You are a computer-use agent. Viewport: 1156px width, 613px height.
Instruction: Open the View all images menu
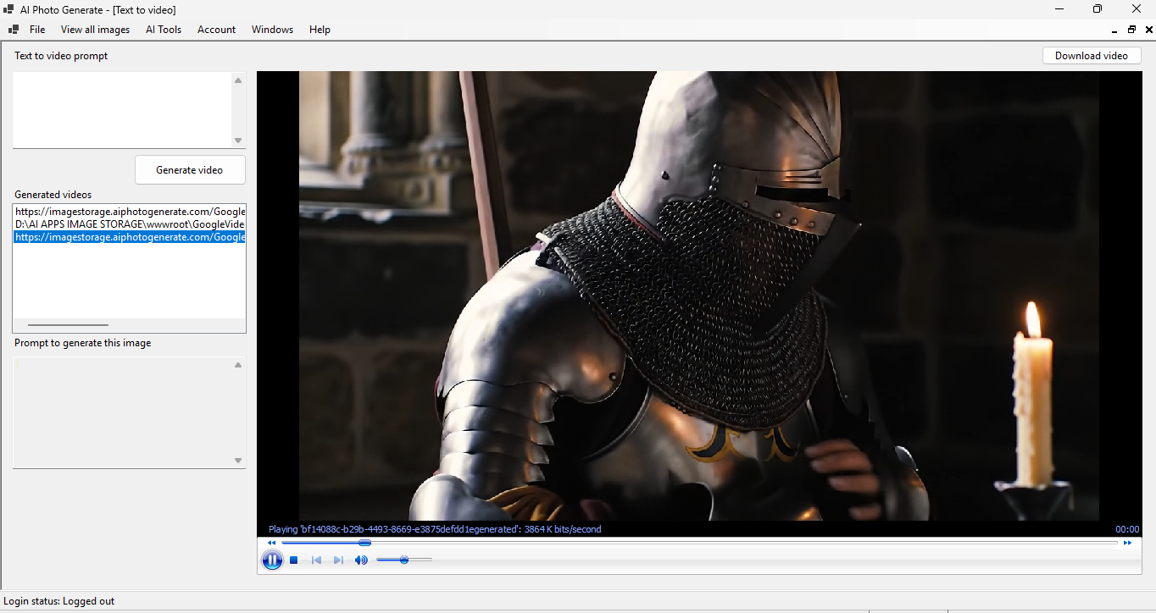coord(95,30)
